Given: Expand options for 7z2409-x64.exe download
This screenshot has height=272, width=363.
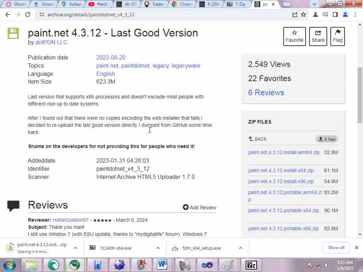Looking at the screenshot, I should pyautogui.click(x=158, y=248).
